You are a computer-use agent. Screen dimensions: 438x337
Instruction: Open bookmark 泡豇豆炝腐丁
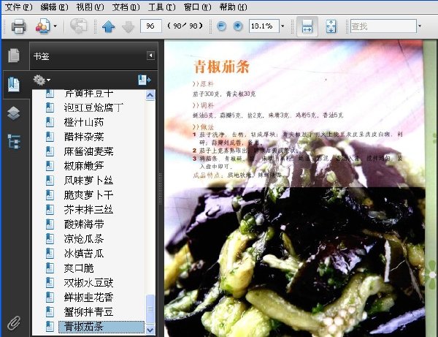93,107
